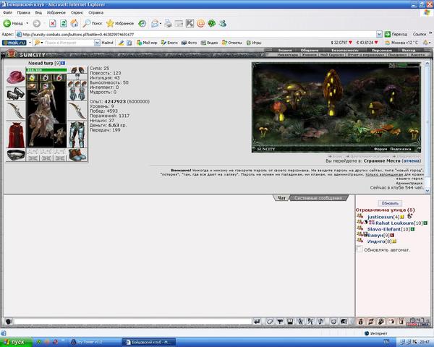This screenshot has width=434, height=347.
Task: Open Favorites (Избранное) star button
Action: click(120, 24)
